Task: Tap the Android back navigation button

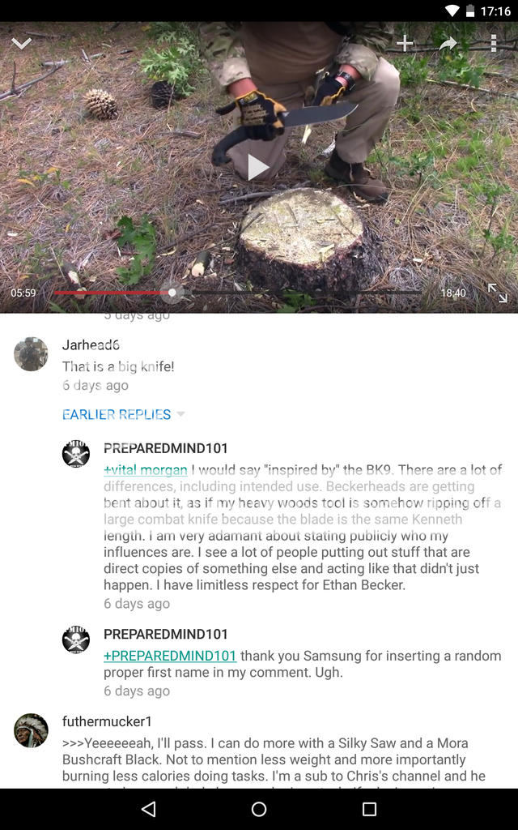Action: coord(149,809)
